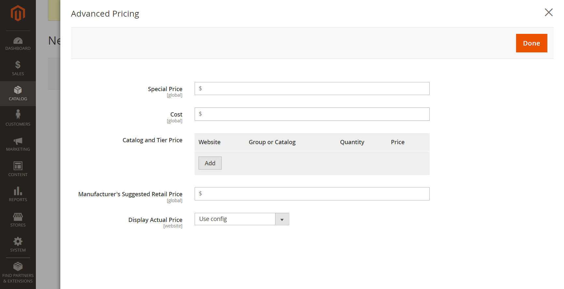
Task: Open the Customers person icon
Action: click(18, 114)
